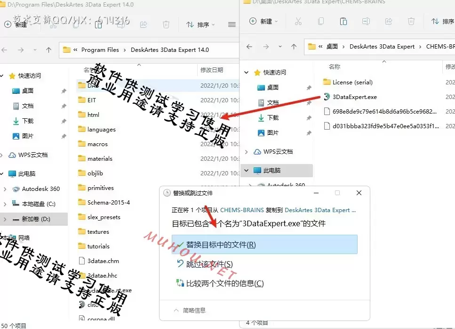Image resolution: width=455 pixels, height=329 pixels.
Task: Choose 替换目标中的文件(R) option
Action: tap(264, 245)
